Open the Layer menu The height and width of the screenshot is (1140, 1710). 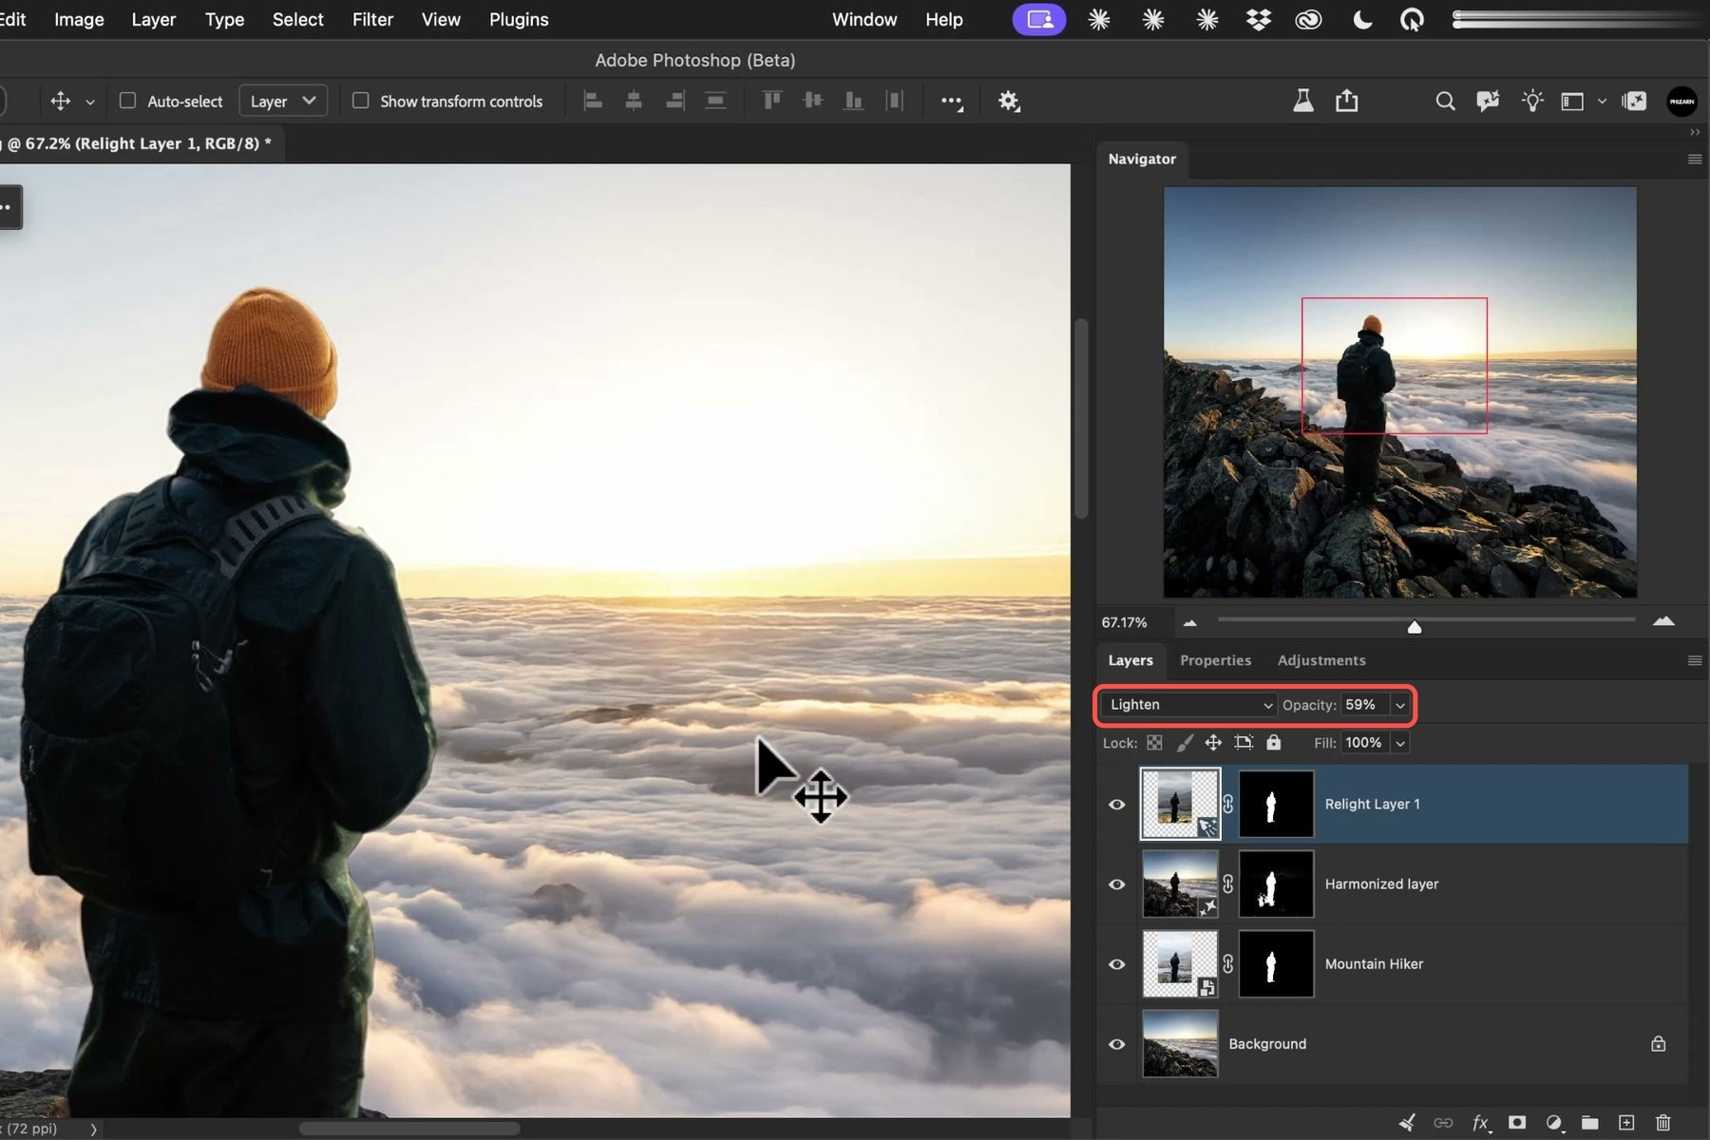[x=153, y=19]
